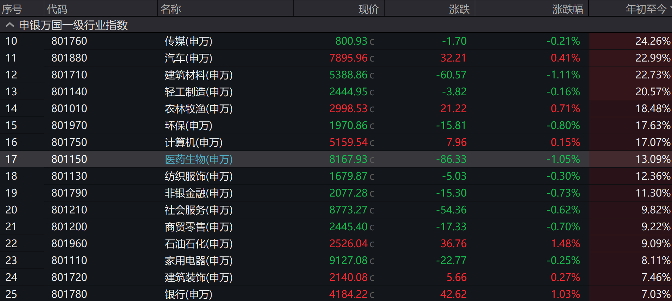Click the percent change -0.80%
672x301 pixels.
563,126
